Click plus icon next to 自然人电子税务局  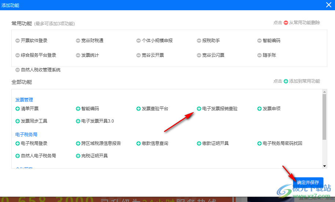pyautogui.click(x=18, y=156)
